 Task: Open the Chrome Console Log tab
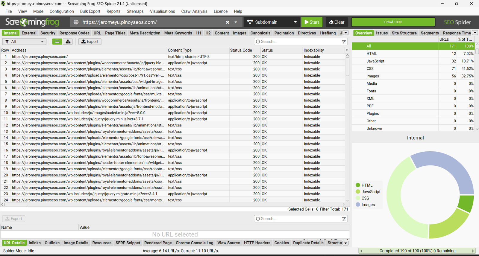(x=195, y=243)
